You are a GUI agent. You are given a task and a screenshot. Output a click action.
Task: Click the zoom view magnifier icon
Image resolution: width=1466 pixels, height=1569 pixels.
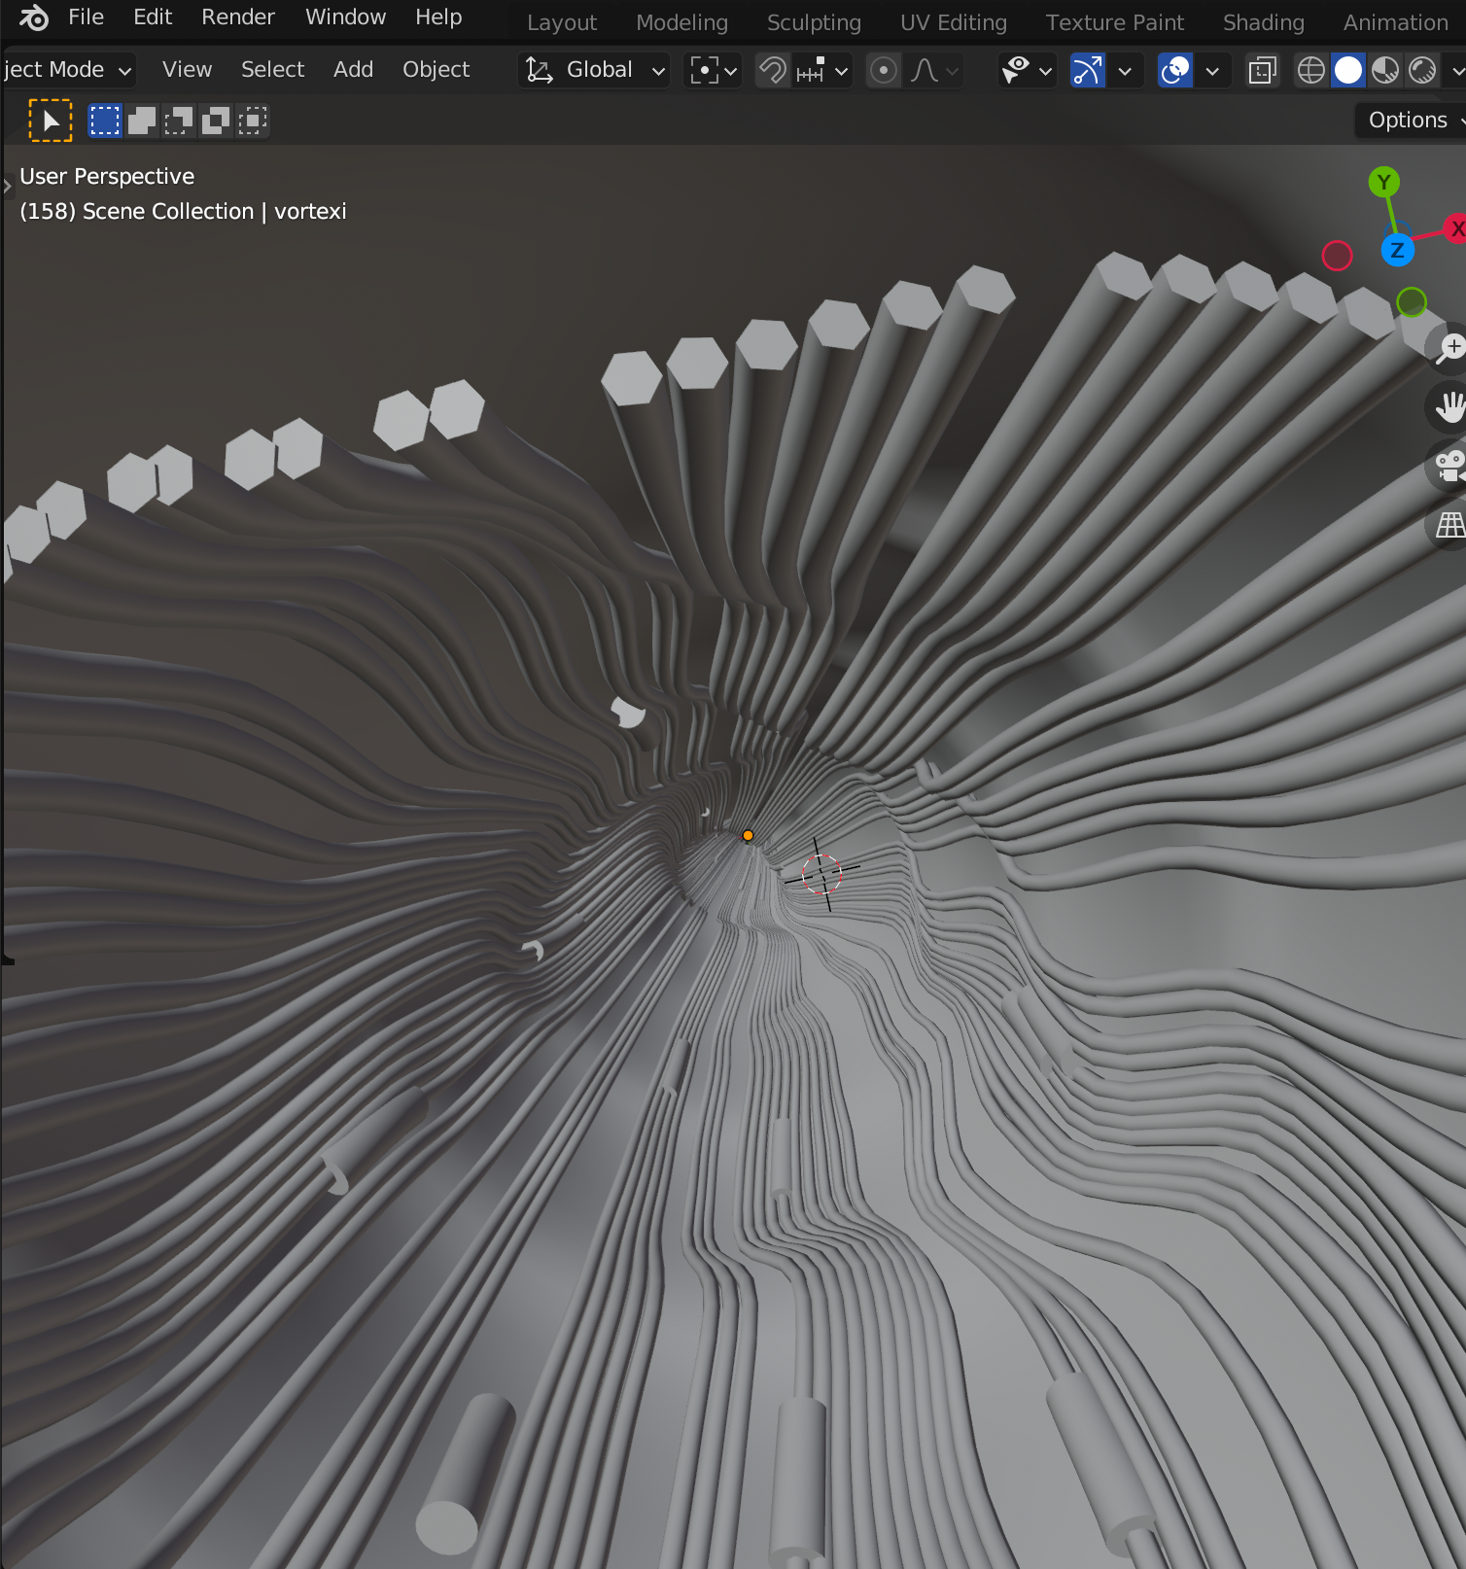1449,347
